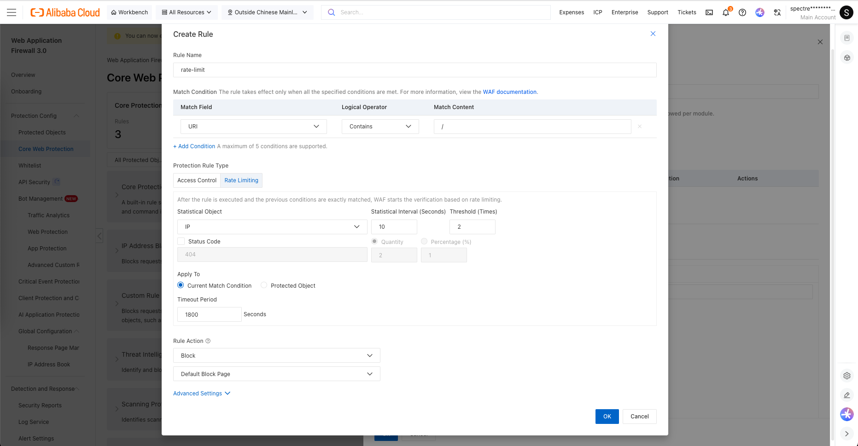Click the Timeout Period input field
The width and height of the screenshot is (858, 446).
(209, 314)
